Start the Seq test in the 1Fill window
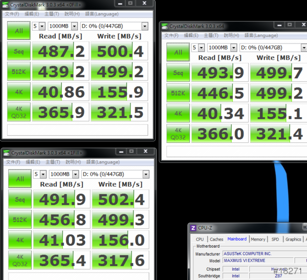 pyautogui.click(x=20, y=199)
